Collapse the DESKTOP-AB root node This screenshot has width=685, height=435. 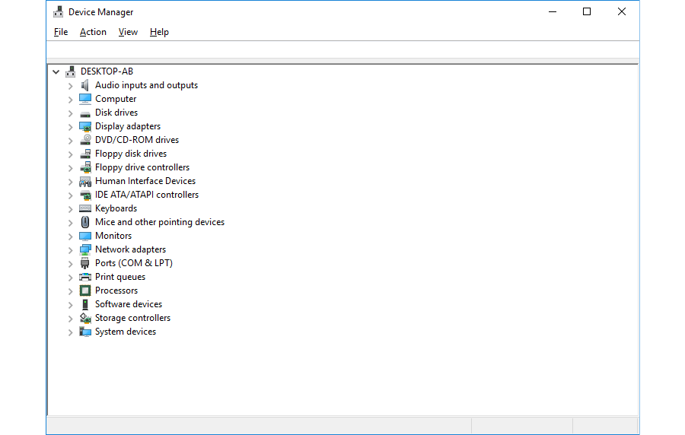point(56,71)
